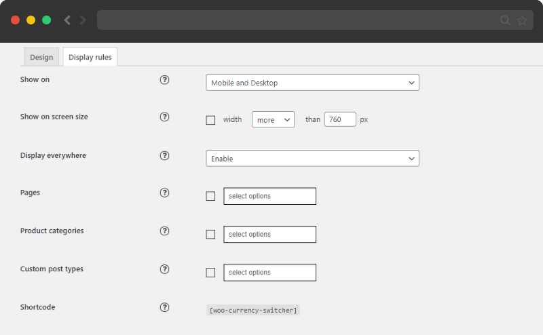543x335 pixels.
Task: Click the bookmark star icon
Action: 522,20
